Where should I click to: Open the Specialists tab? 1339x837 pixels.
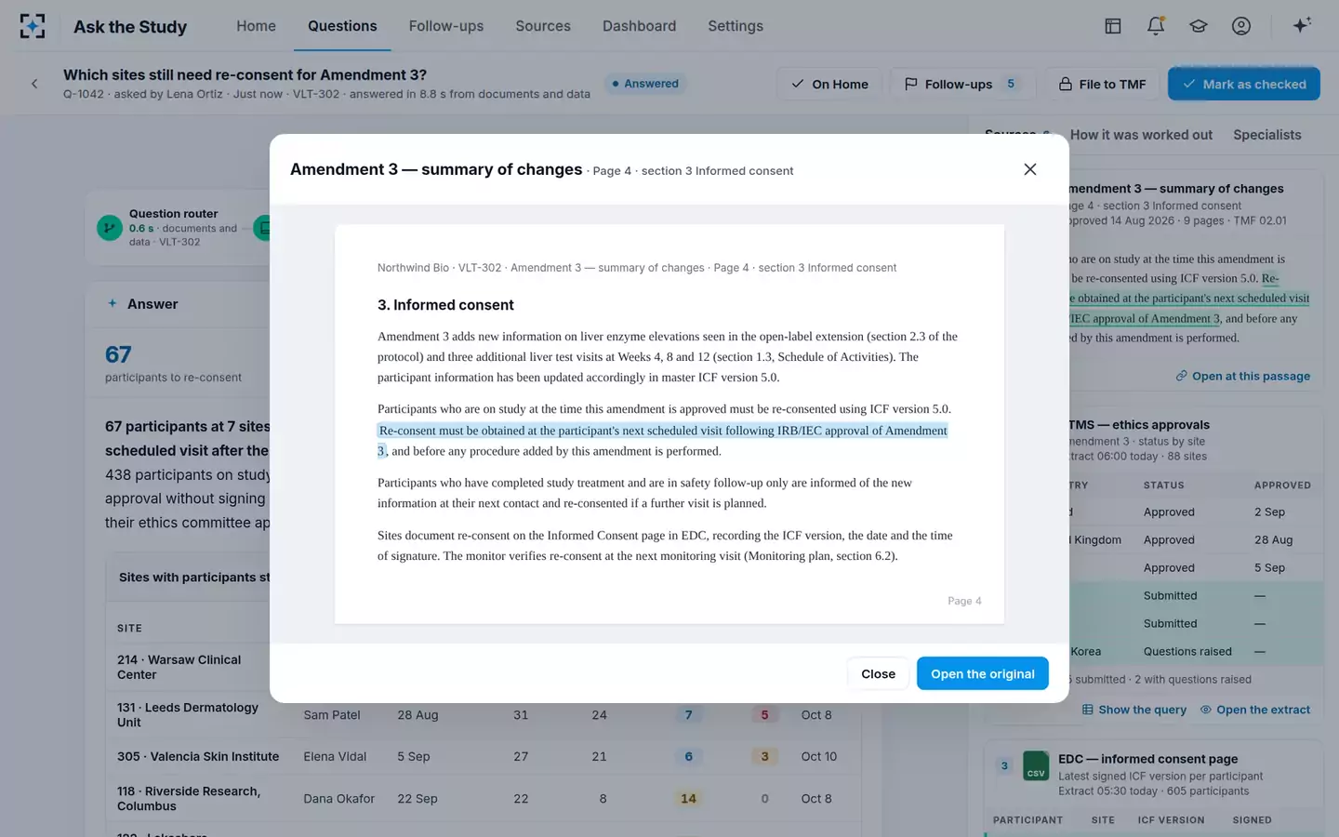pyautogui.click(x=1267, y=135)
